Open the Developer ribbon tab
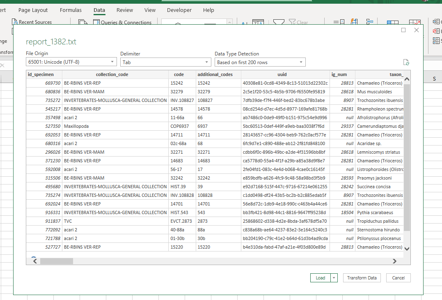The height and width of the screenshot is (300, 442). point(179,10)
